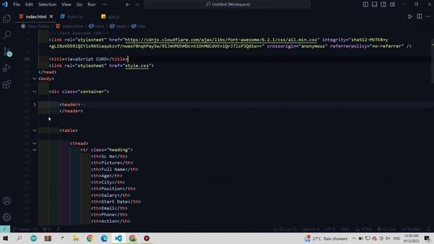Click the weather Rain showers widget
This screenshot has width=434, height=244.
pos(326,238)
